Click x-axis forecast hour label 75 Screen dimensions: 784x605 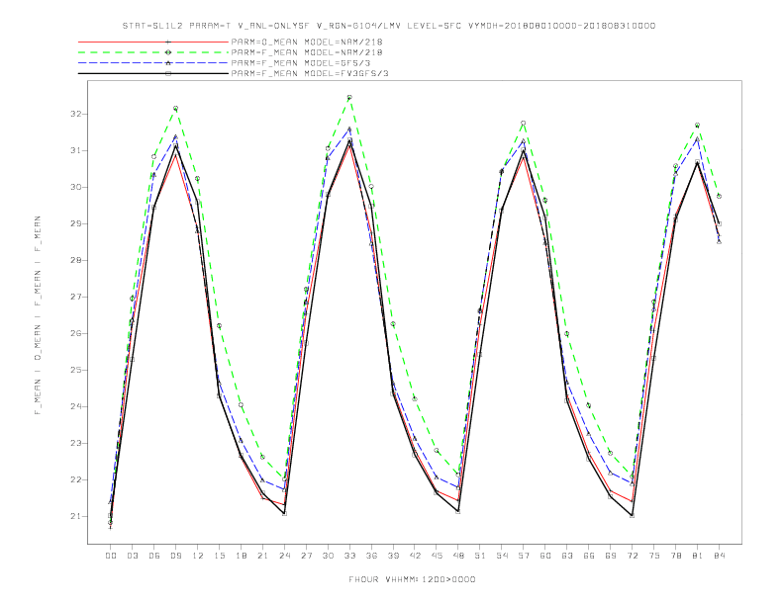(x=654, y=556)
